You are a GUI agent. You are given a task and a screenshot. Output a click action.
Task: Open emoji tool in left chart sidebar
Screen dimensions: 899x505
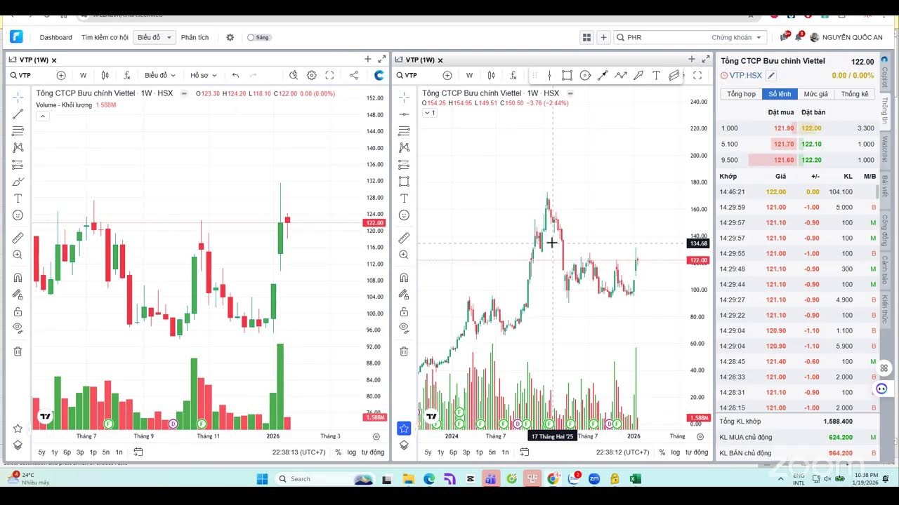tap(18, 215)
